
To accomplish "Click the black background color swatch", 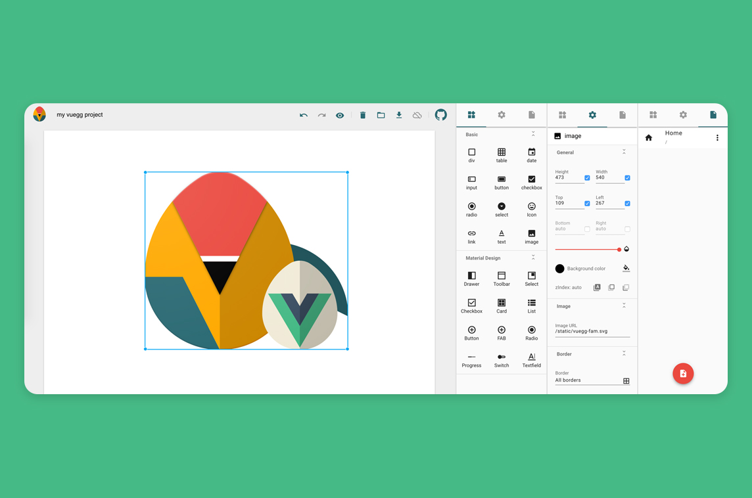I will click(x=559, y=269).
